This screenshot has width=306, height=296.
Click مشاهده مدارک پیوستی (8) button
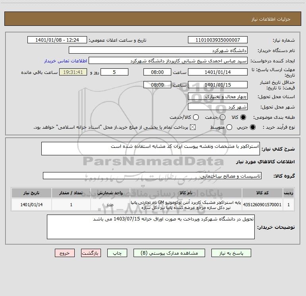169,253
